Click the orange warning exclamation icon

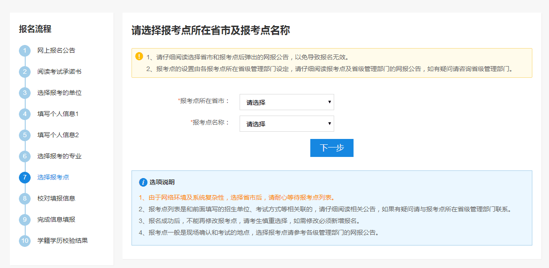click(x=139, y=57)
